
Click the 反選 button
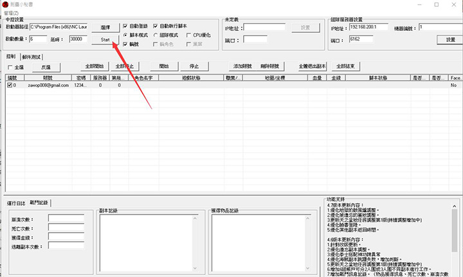(x=46, y=67)
